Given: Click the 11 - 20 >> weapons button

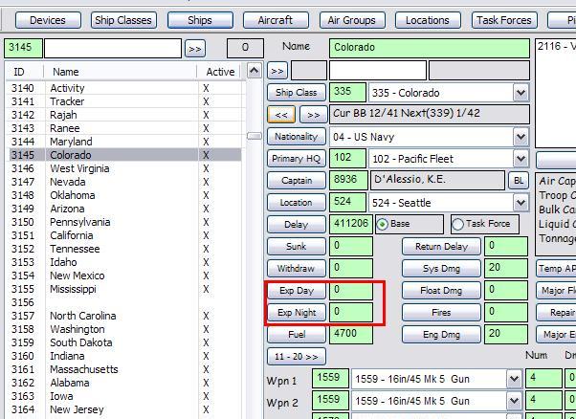Looking at the screenshot, I should tap(297, 357).
